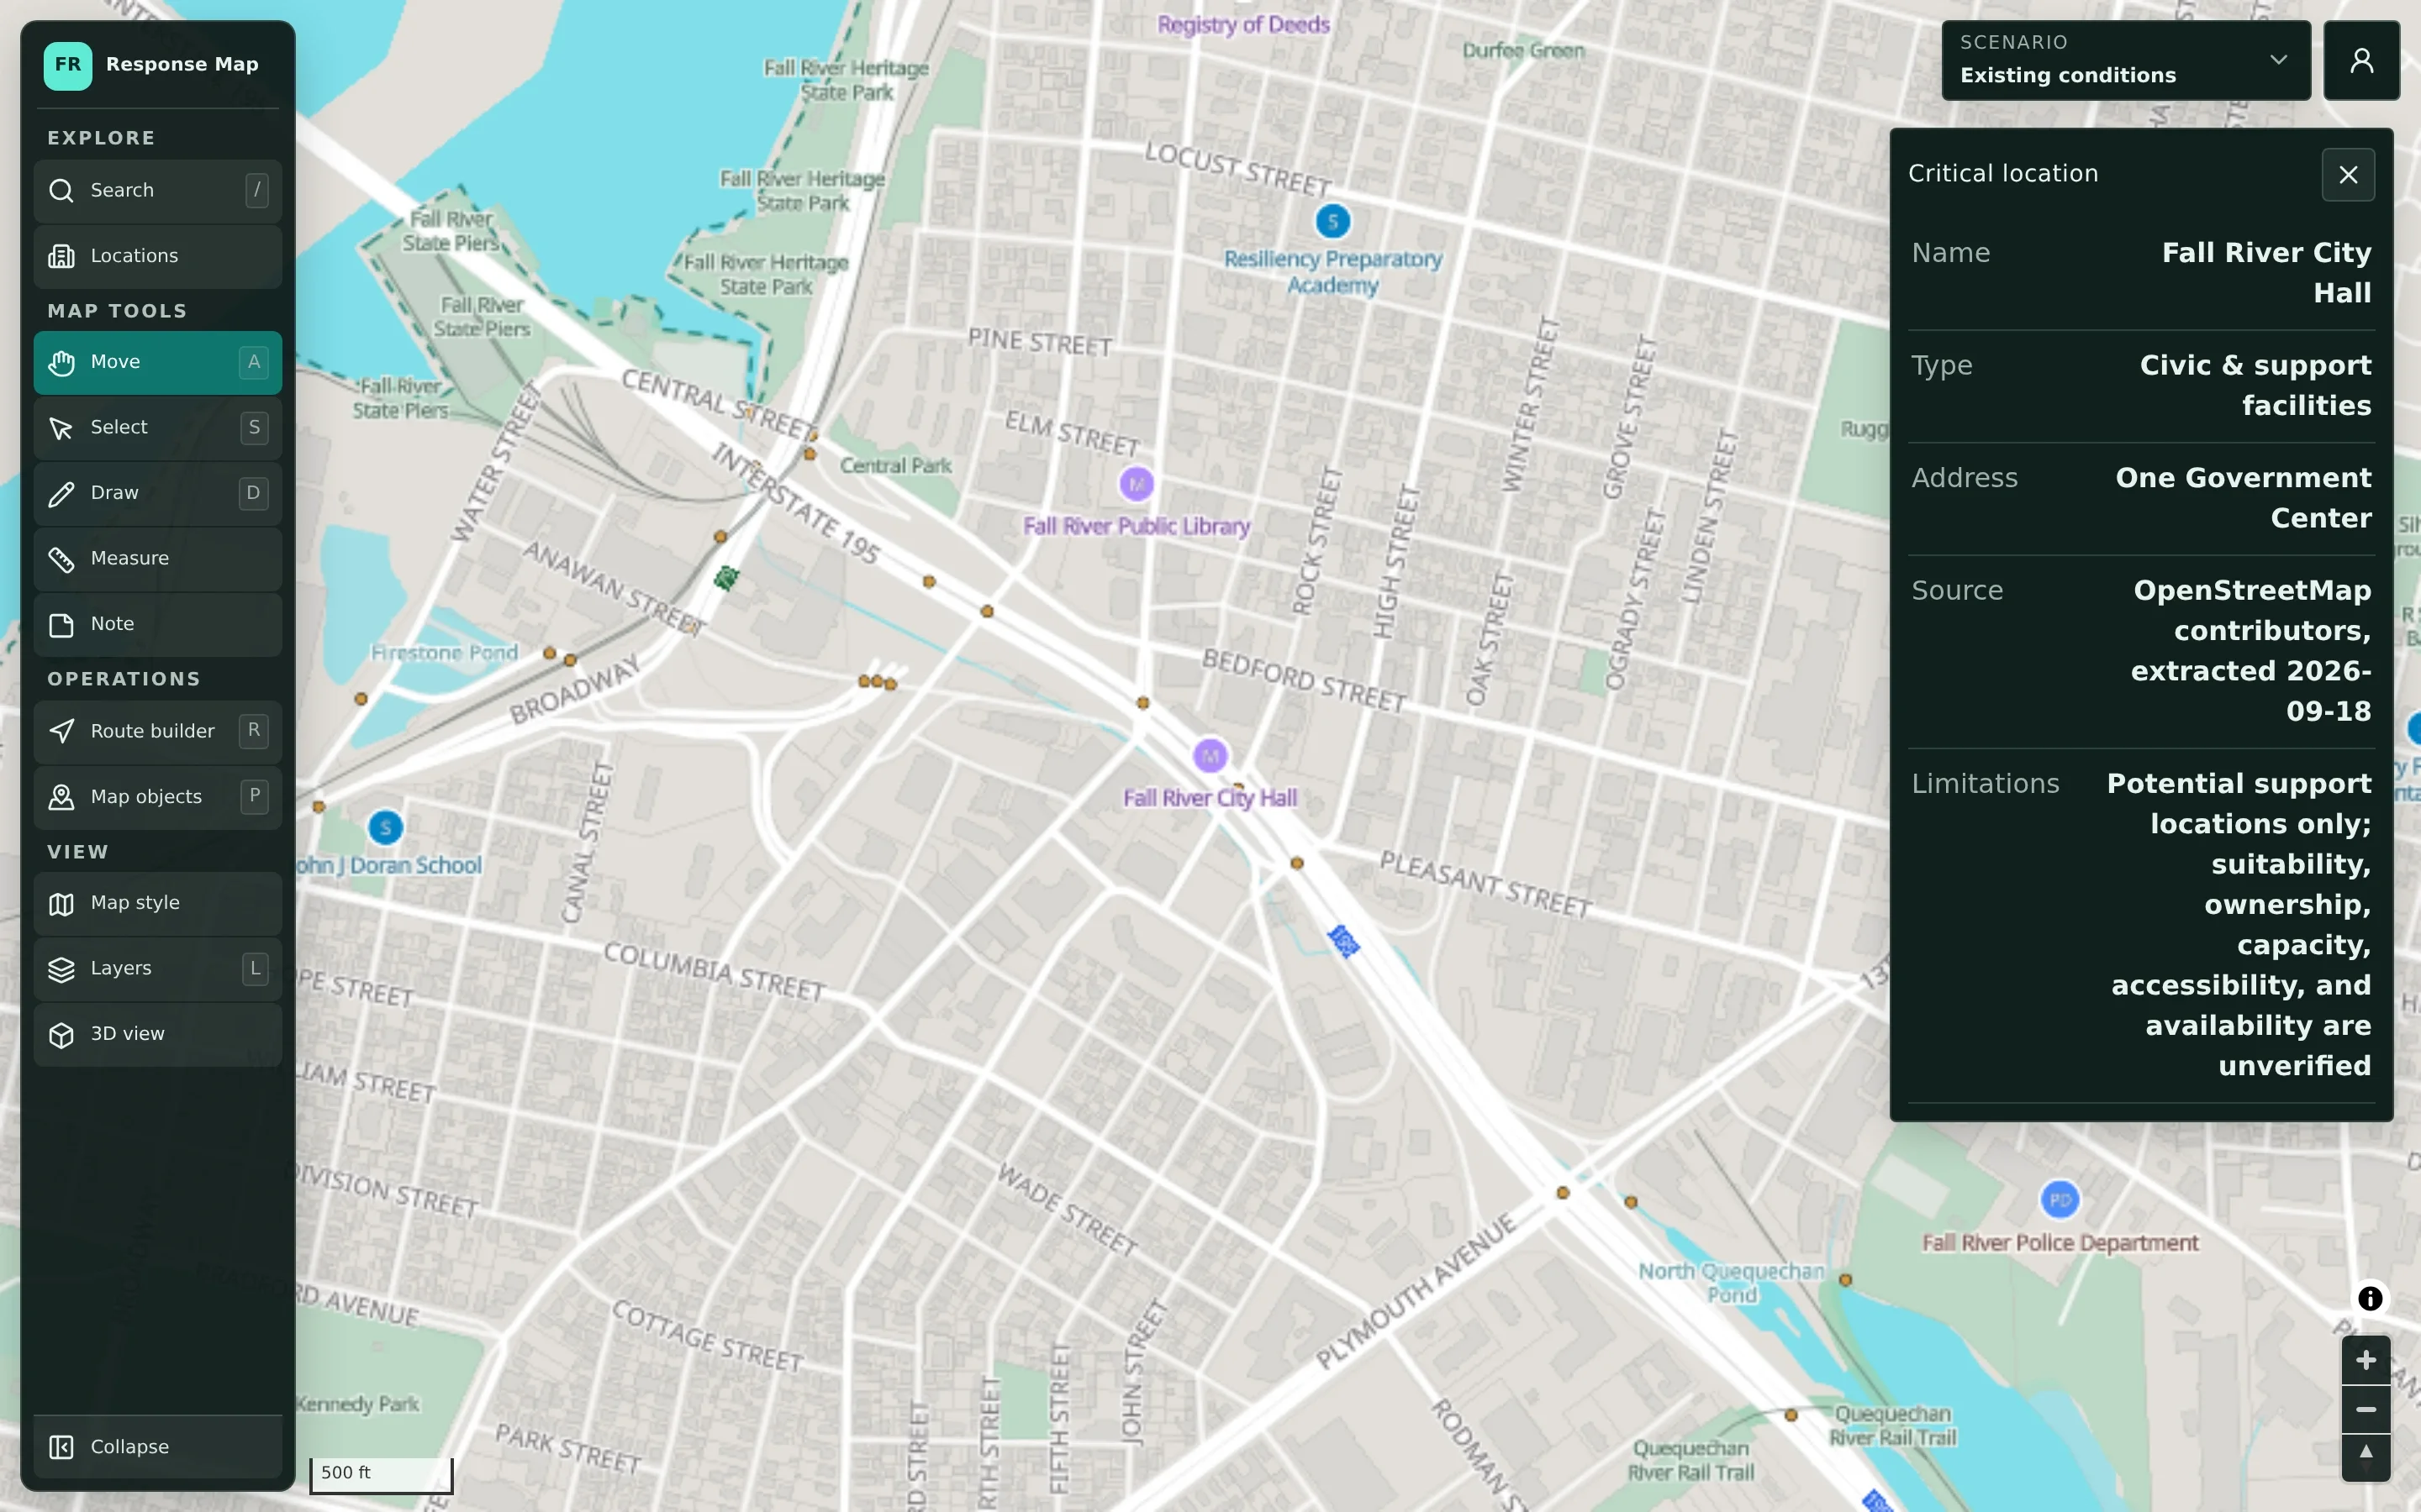2421x1512 pixels.
Task: Collapse the left sidebar
Action: (x=157, y=1447)
